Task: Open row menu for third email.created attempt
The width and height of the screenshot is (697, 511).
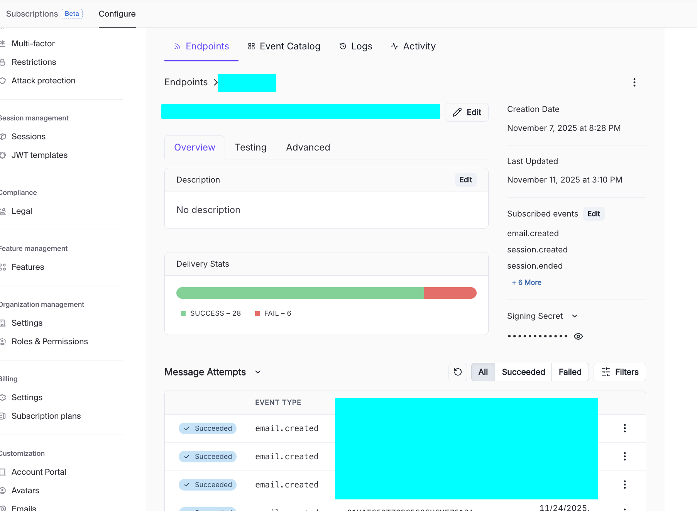Action: [x=624, y=485]
